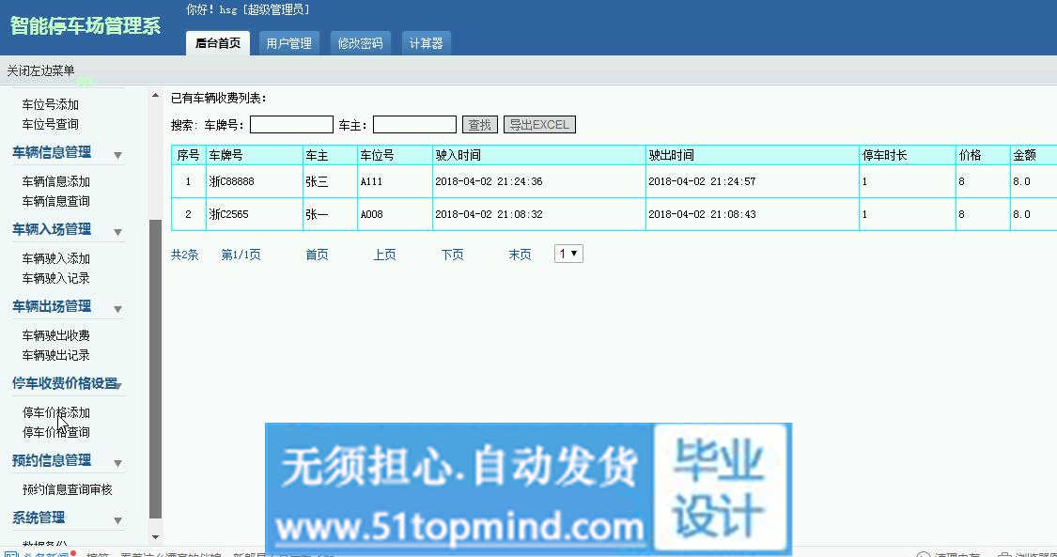
Task: Open 车辆驶入记录 in the sidebar
Action: pyautogui.click(x=56, y=278)
